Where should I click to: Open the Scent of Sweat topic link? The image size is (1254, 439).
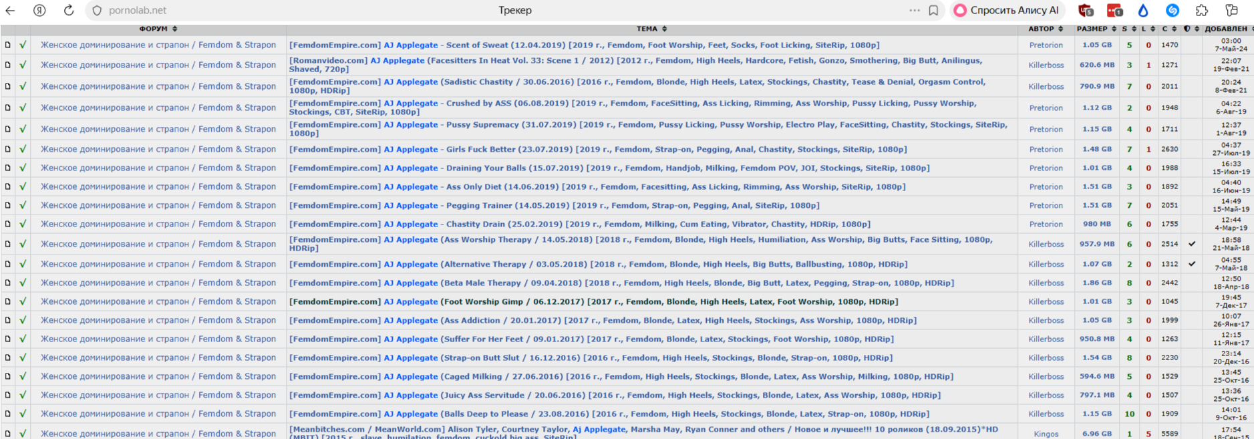pos(584,45)
